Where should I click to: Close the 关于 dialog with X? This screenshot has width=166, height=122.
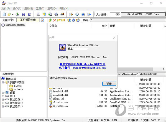pyautogui.click(x=114, y=38)
